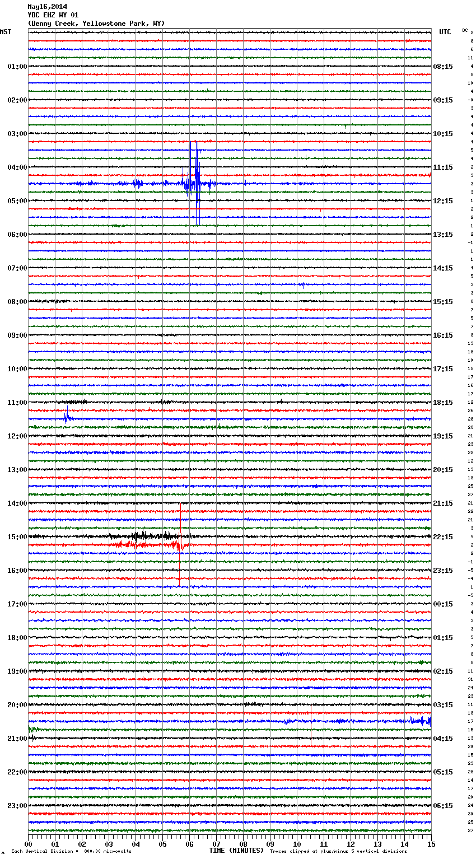Select the 19:00 MST row label
Viewport: 476px width, 859px height.
17,671
